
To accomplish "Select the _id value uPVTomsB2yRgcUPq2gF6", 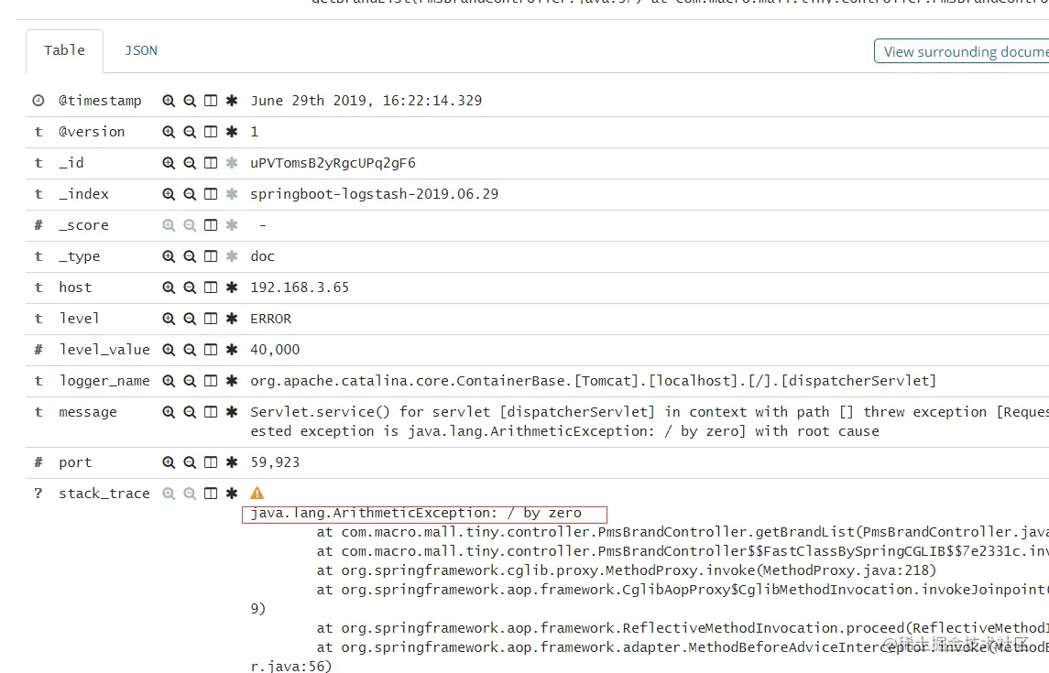I will coord(333,163).
